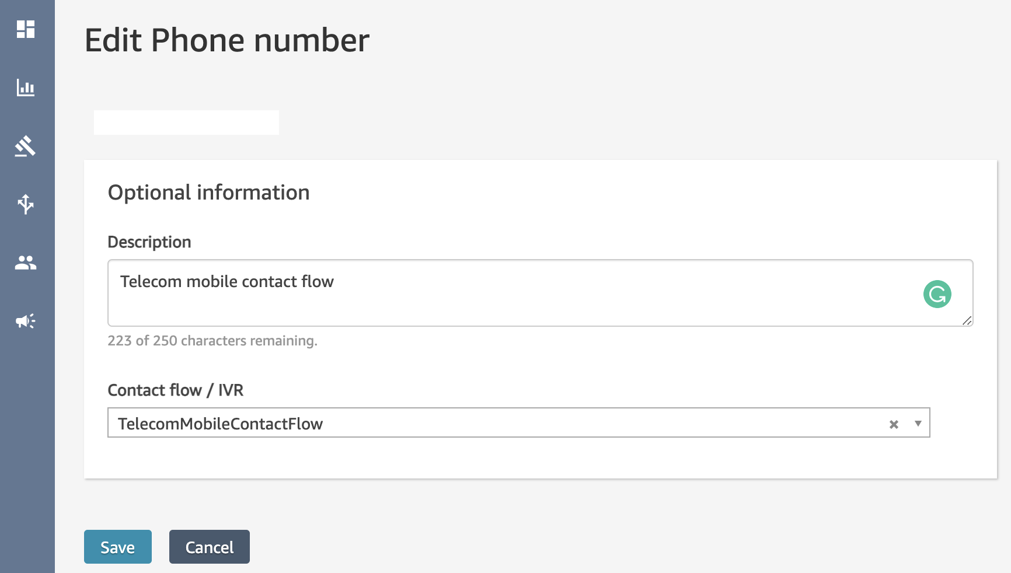Screen dimensions: 1011x573
Task: Click the TelecomMobileContactFlow selected value
Action: (221, 424)
